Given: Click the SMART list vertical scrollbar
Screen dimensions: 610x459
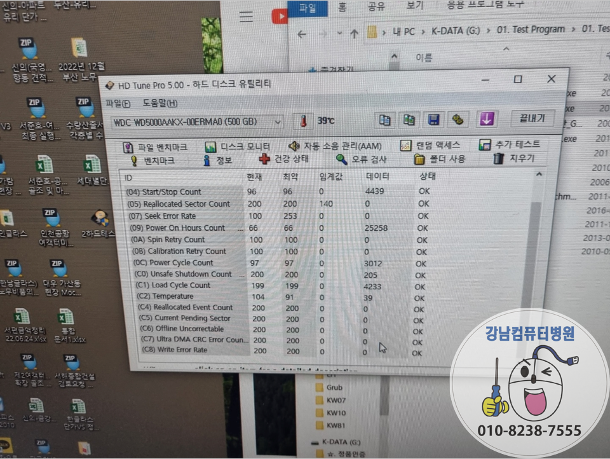Looking at the screenshot, I should tap(533, 257).
